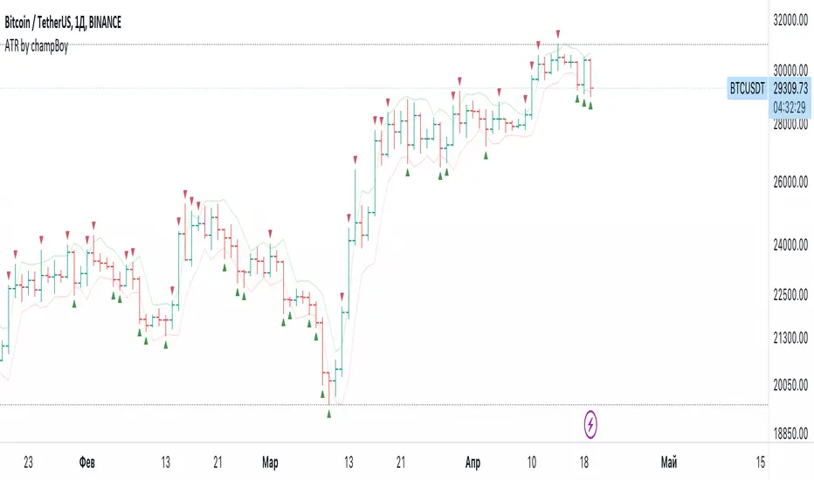Screen dimensions: 814x480
Task: Click the purple lightning bolt icon
Action: [x=591, y=424]
